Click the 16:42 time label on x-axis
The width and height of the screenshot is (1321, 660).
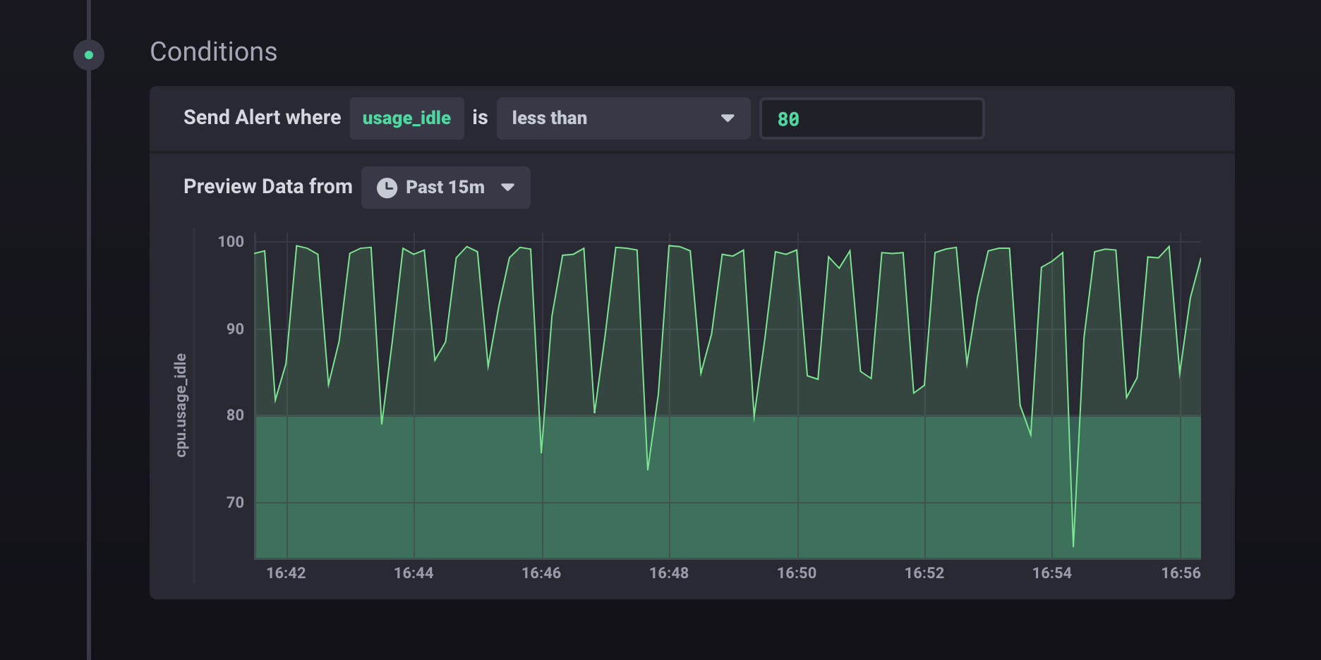click(286, 573)
